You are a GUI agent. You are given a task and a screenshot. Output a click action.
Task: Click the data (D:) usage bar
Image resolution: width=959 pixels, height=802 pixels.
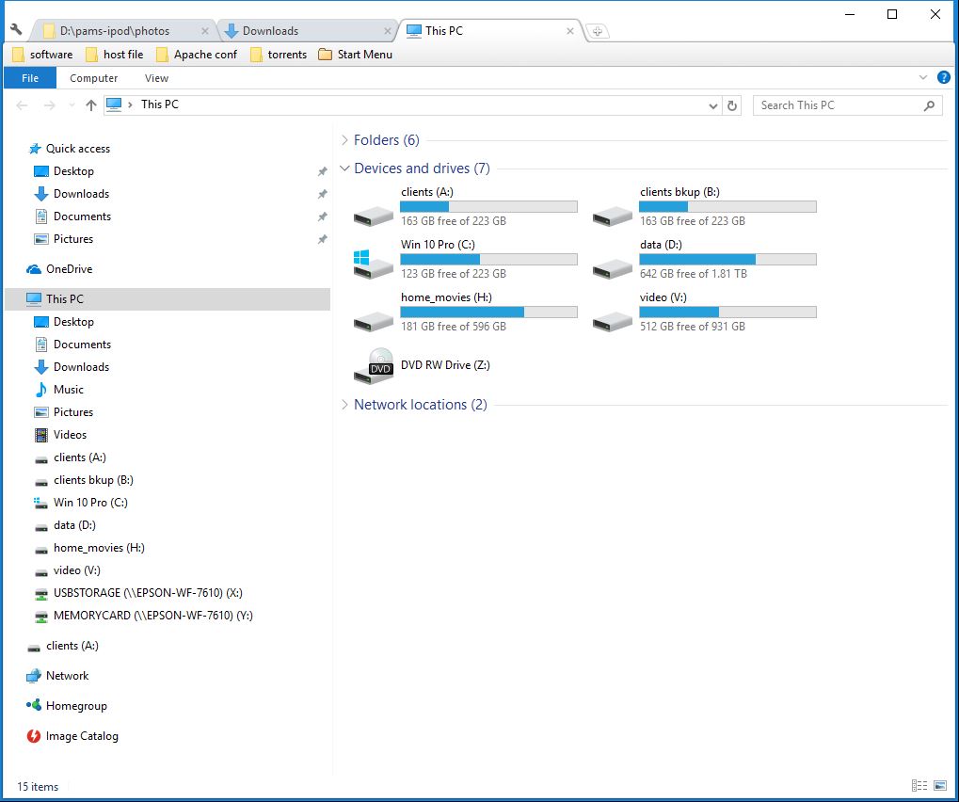(x=727, y=260)
